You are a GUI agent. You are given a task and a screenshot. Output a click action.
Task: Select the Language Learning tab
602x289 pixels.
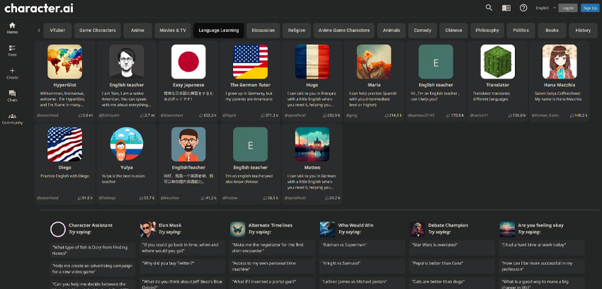click(x=219, y=30)
